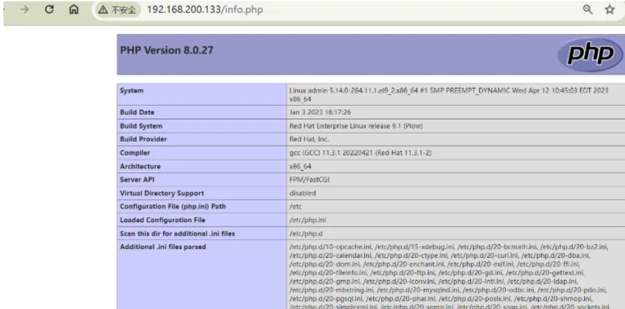Click the Build Date value Jan 3 2023

coord(321,112)
